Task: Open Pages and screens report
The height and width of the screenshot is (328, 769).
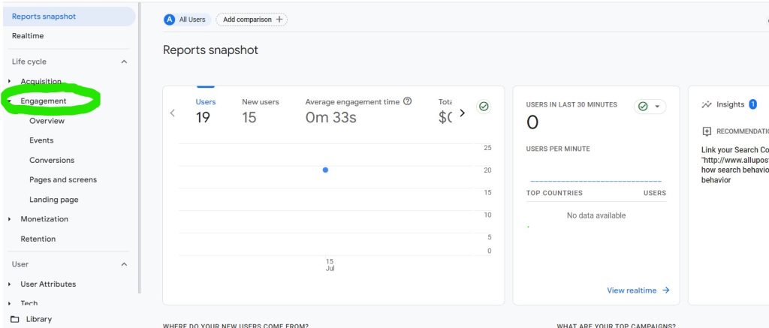Action: click(x=63, y=179)
